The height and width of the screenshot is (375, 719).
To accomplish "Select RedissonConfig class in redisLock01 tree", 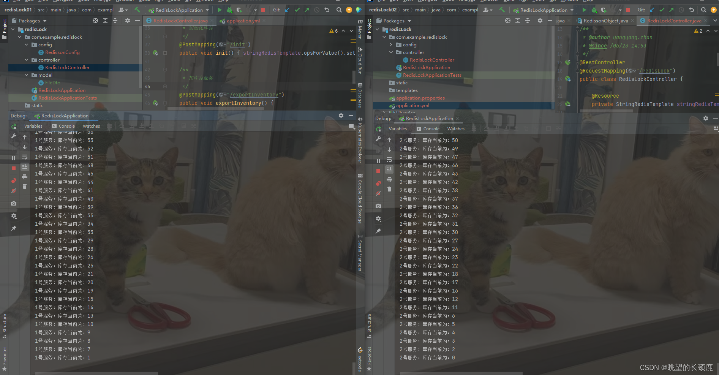I will click(62, 52).
